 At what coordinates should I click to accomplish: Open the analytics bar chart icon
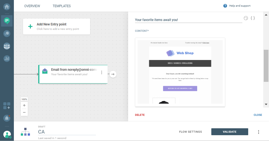click(7, 59)
